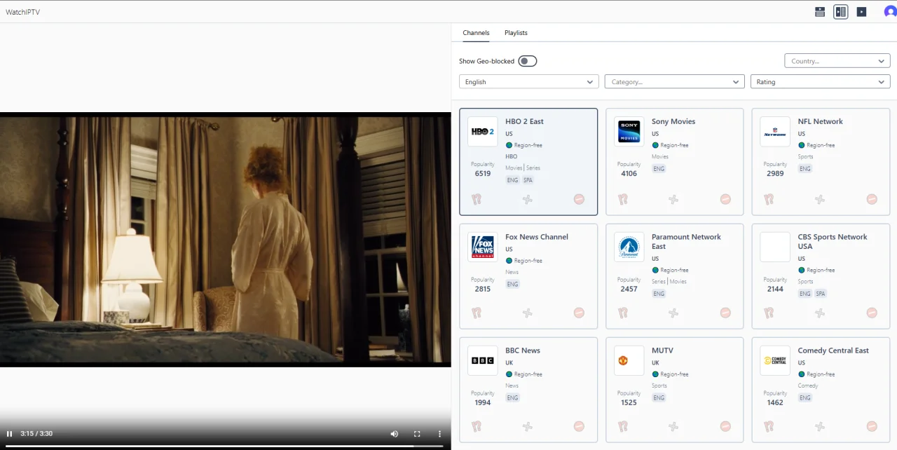Viewport: 897px width, 450px height.
Task: Add CBS Sports Network USA with plus icon
Action: click(820, 313)
